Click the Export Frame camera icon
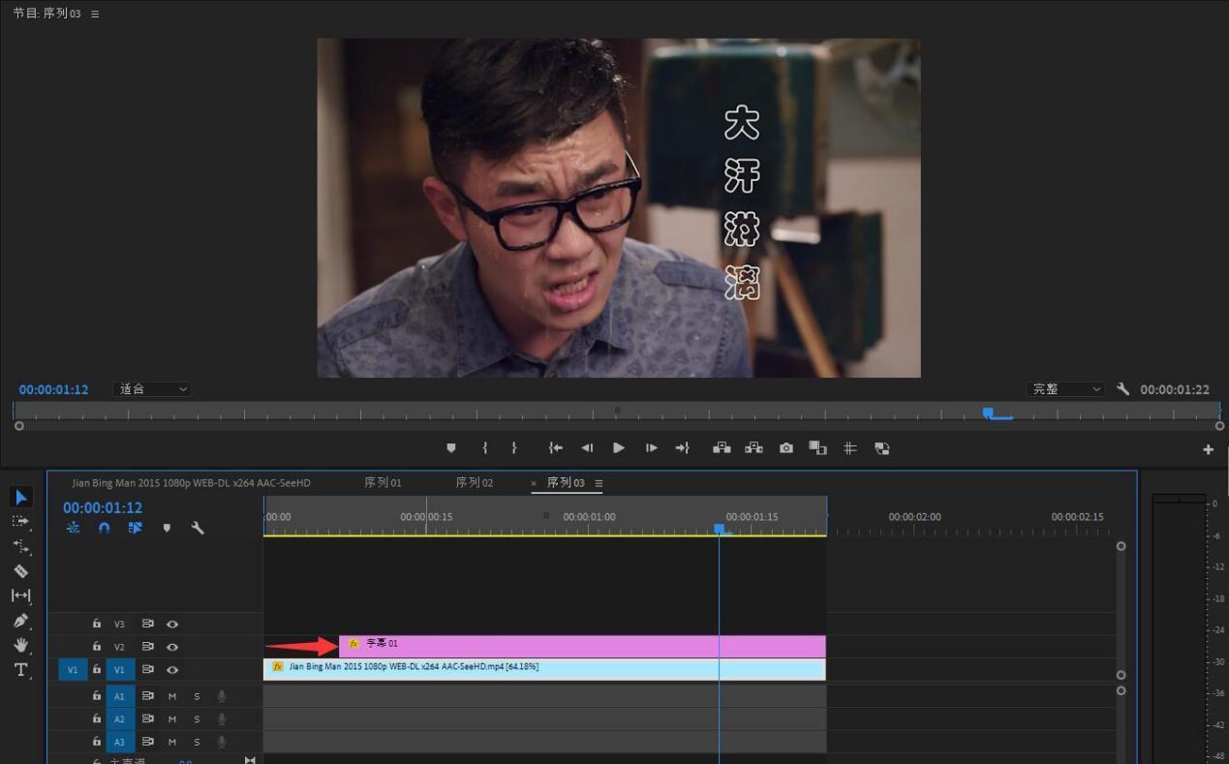The image size is (1229, 764). tap(786, 448)
